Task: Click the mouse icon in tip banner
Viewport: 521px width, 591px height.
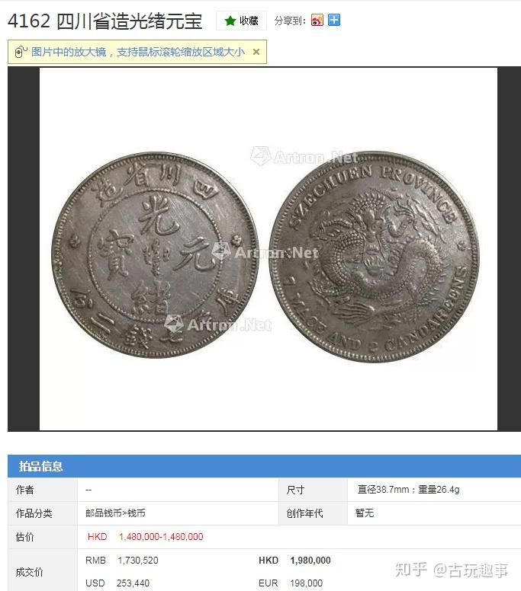Action: click(21, 52)
